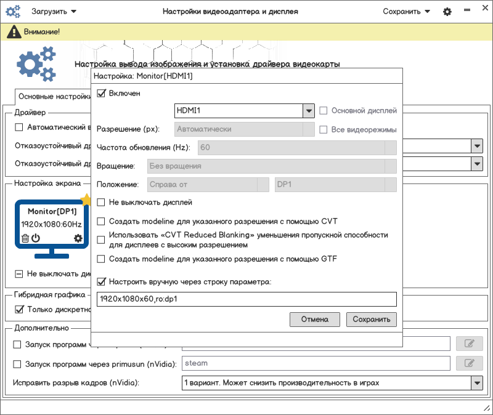Open second Отказоустойчивый driver dropdown arrow

(x=477, y=164)
